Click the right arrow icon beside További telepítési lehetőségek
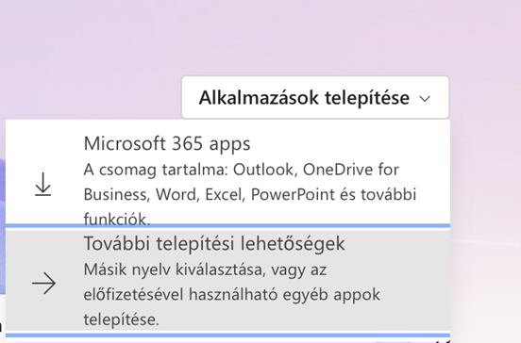Image resolution: width=521 pixels, height=343 pixels. [x=43, y=284]
